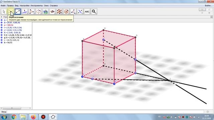The width and height of the screenshot is (214, 120).
Task: Click vertex E of the cube
Action: coord(83,41)
